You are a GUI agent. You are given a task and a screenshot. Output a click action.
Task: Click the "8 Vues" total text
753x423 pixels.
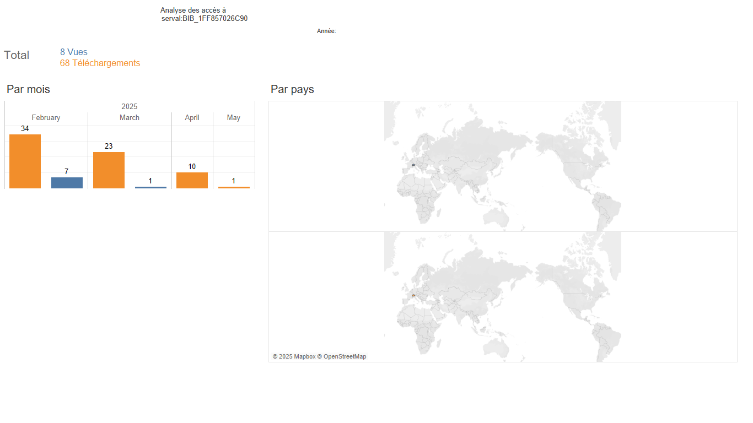74,52
